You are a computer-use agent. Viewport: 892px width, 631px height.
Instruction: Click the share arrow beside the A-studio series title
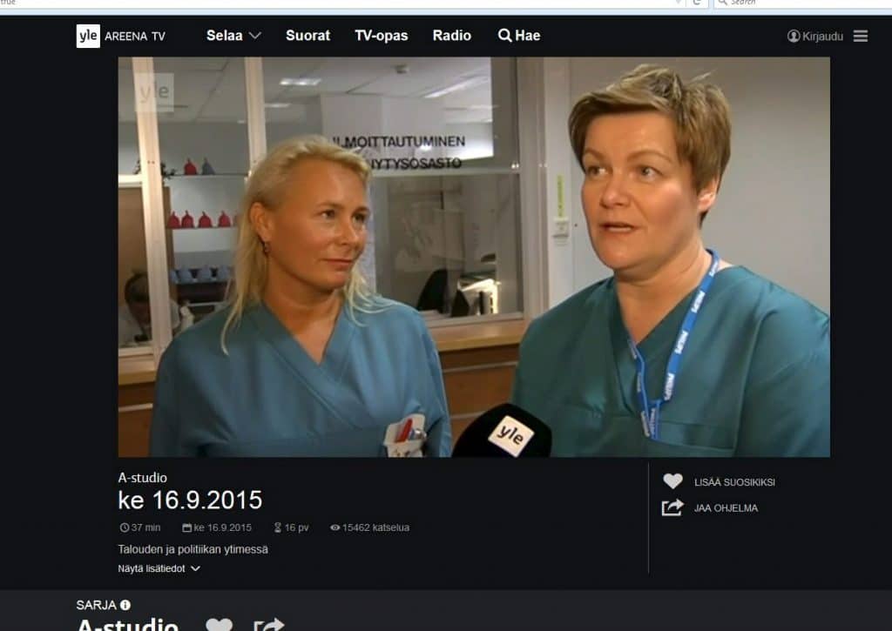tap(269, 625)
